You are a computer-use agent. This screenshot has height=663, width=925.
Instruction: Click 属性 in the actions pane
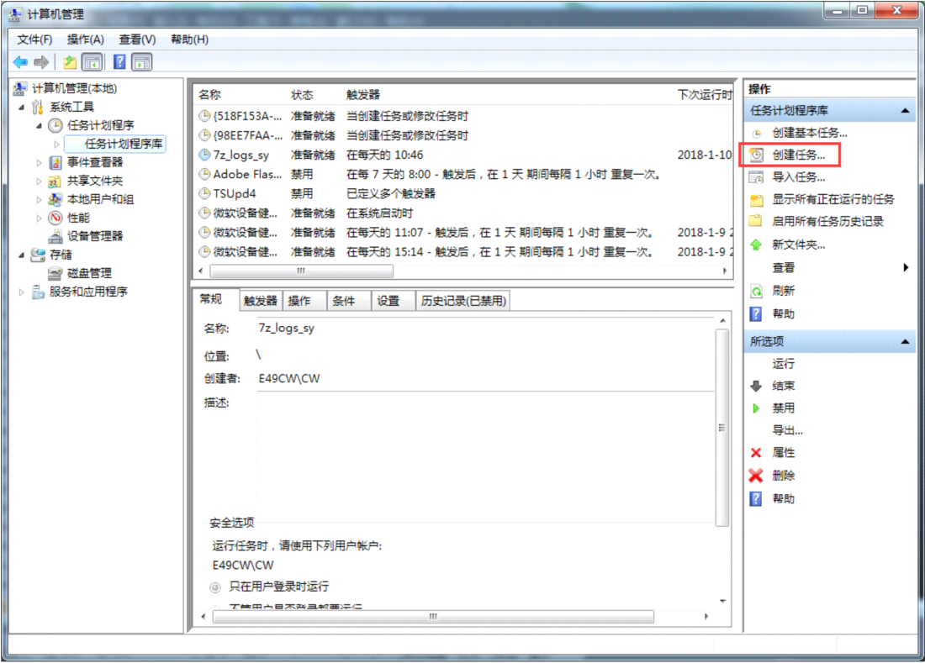click(x=784, y=453)
